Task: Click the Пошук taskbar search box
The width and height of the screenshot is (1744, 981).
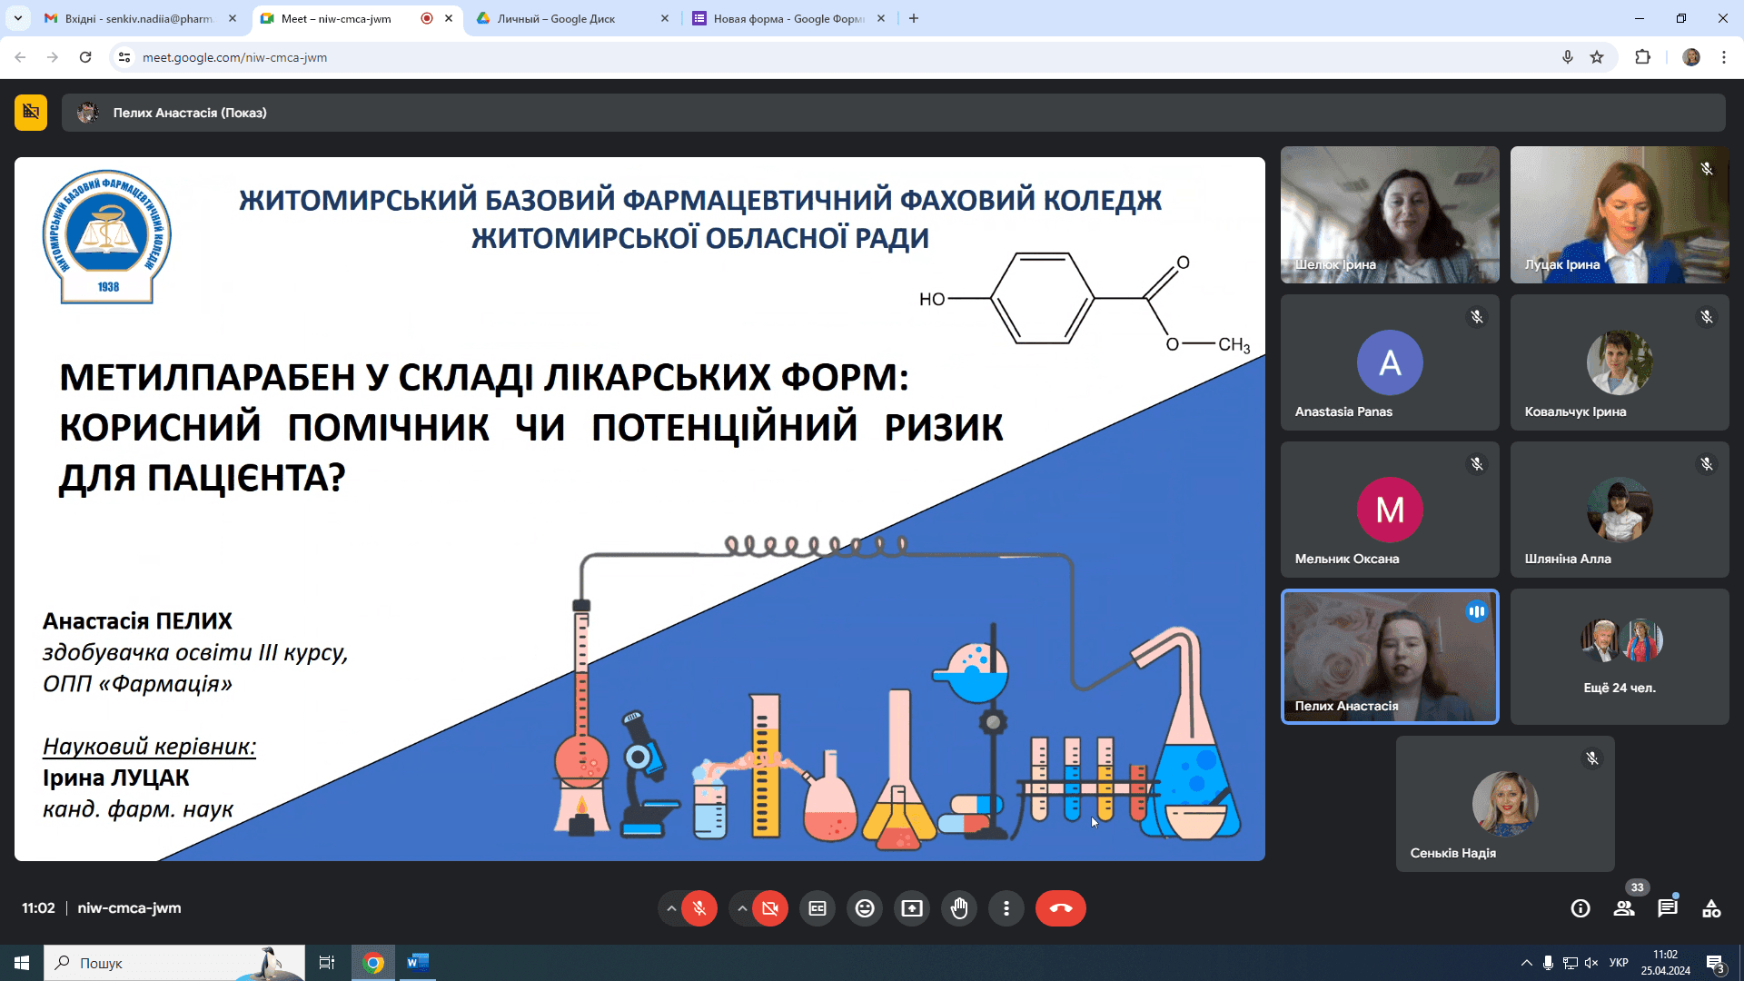Action: click(x=174, y=963)
